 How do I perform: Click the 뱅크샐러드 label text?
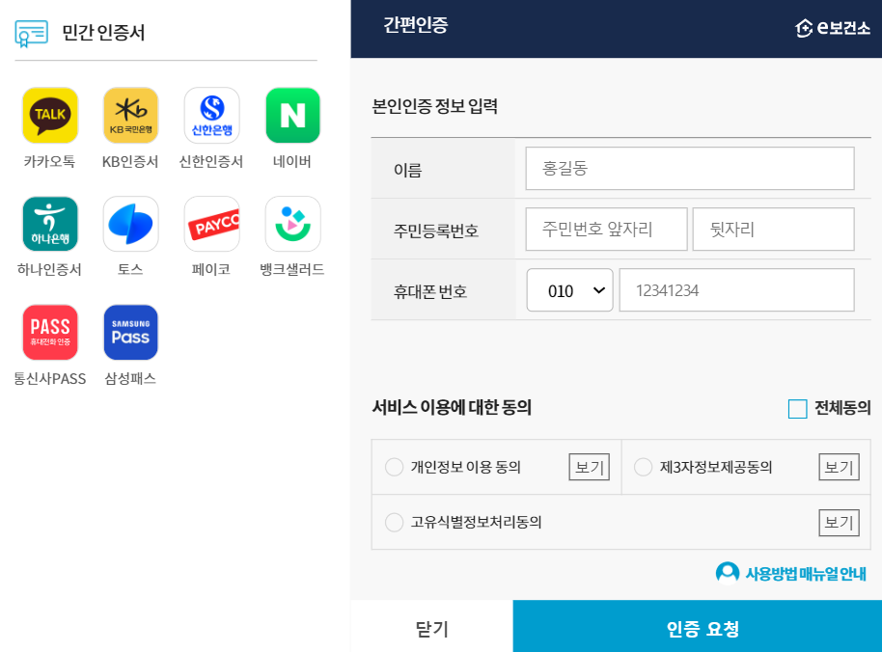[292, 270]
